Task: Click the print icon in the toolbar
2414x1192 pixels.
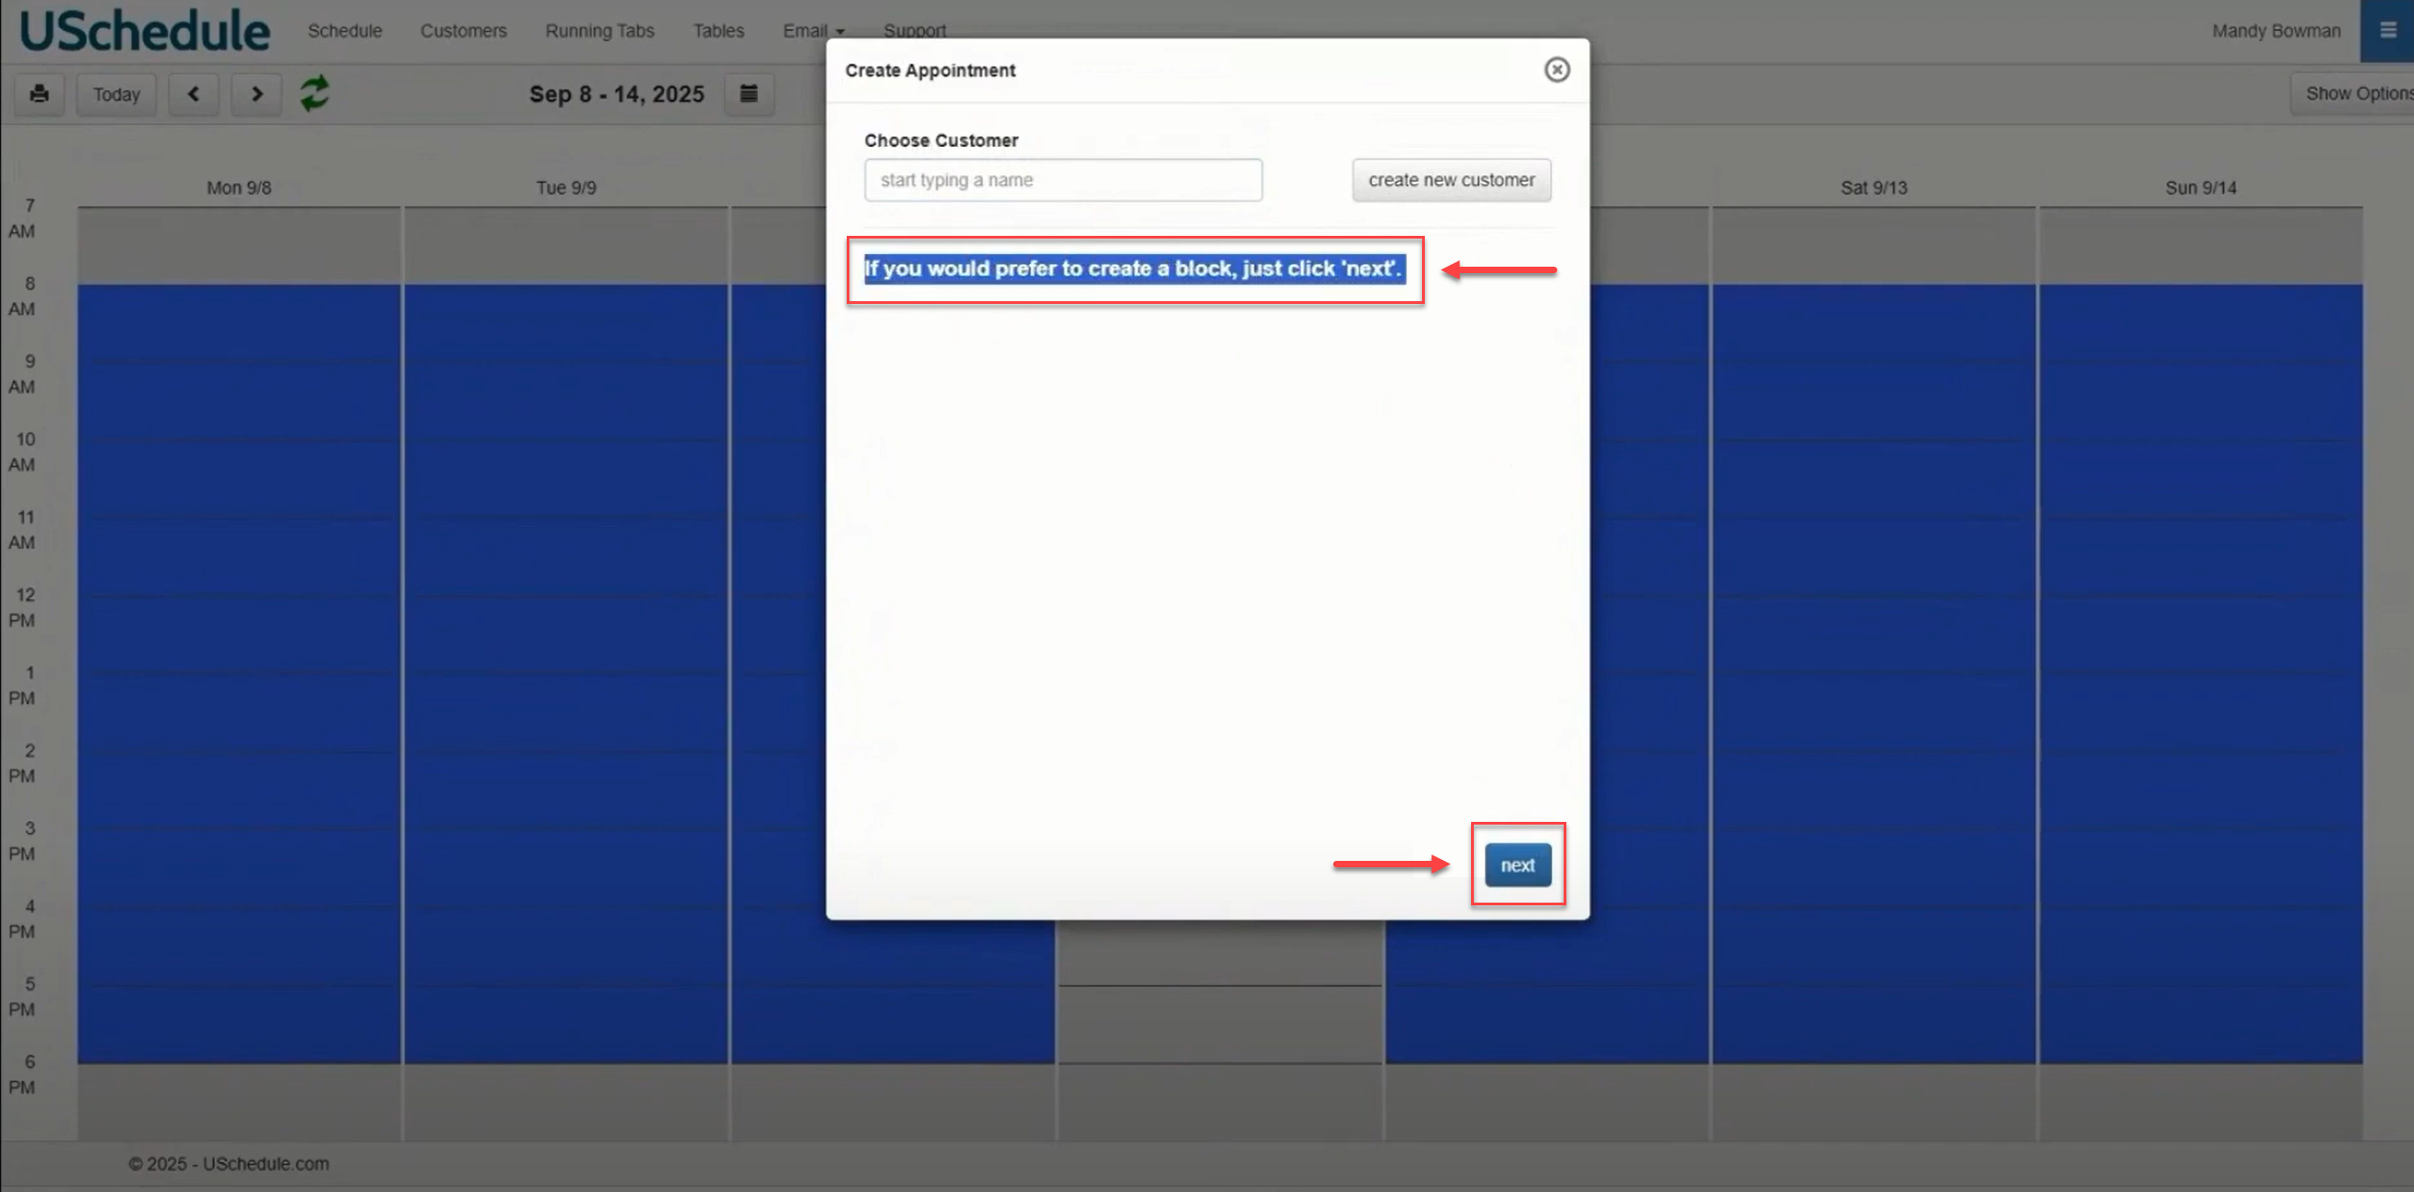Action: coord(38,93)
